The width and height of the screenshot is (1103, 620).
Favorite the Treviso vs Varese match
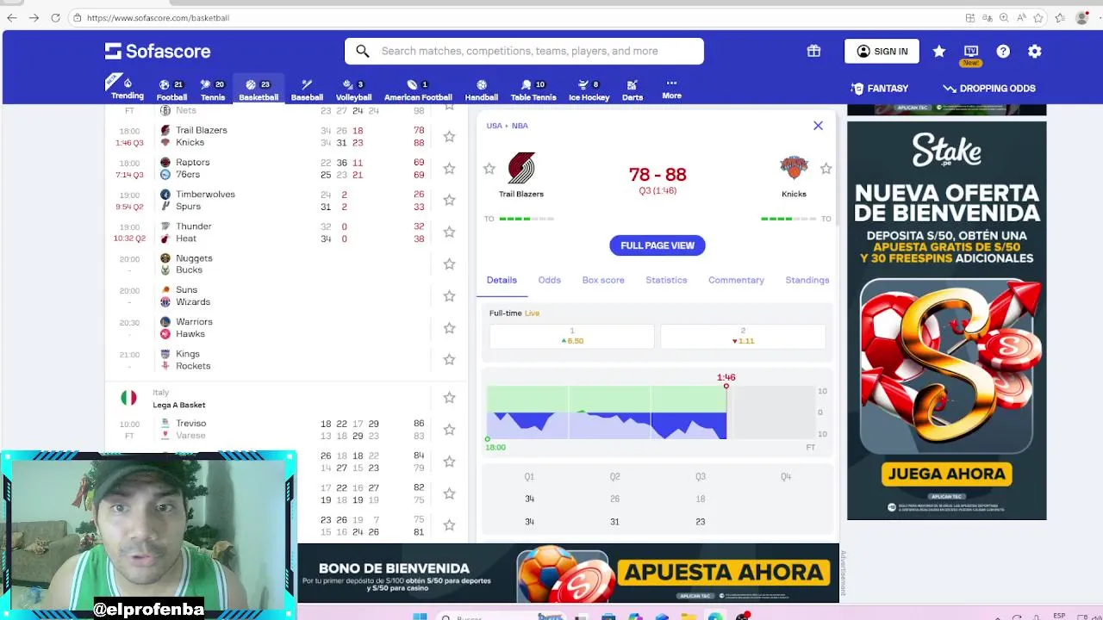click(449, 429)
